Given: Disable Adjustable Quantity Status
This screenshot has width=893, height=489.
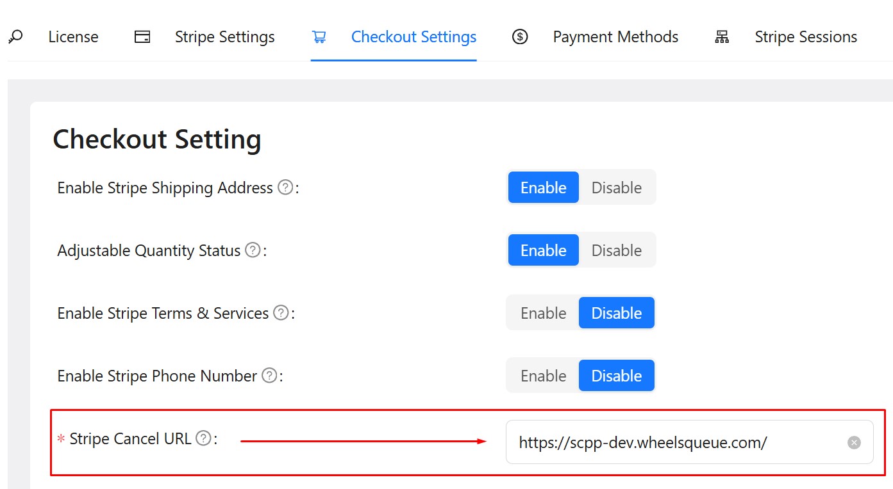Looking at the screenshot, I should 616,250.
